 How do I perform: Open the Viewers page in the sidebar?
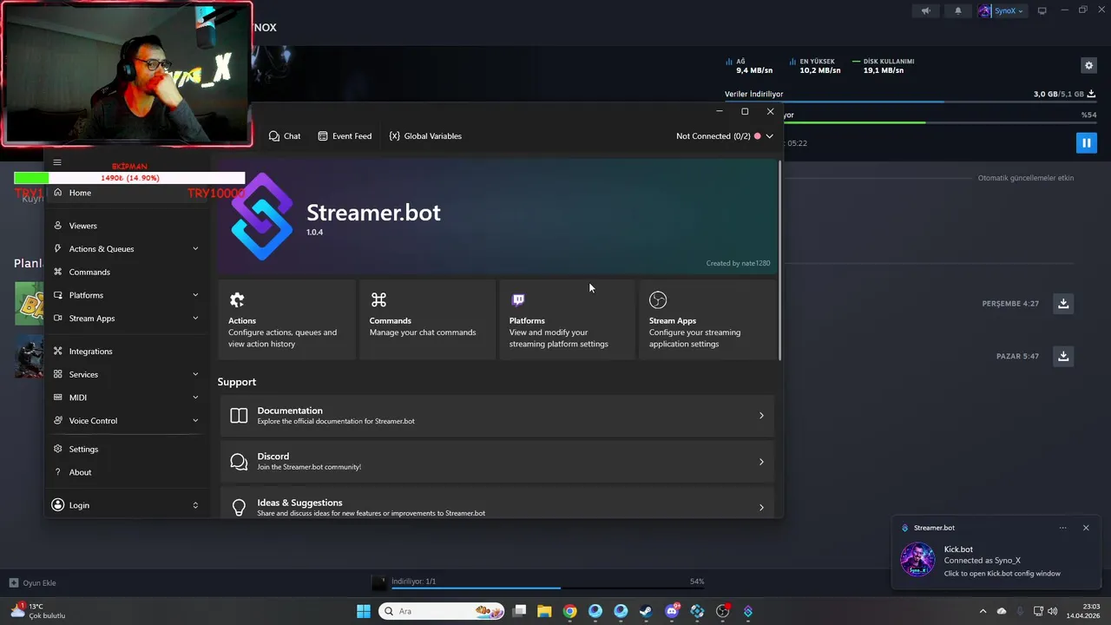(128, 226)
